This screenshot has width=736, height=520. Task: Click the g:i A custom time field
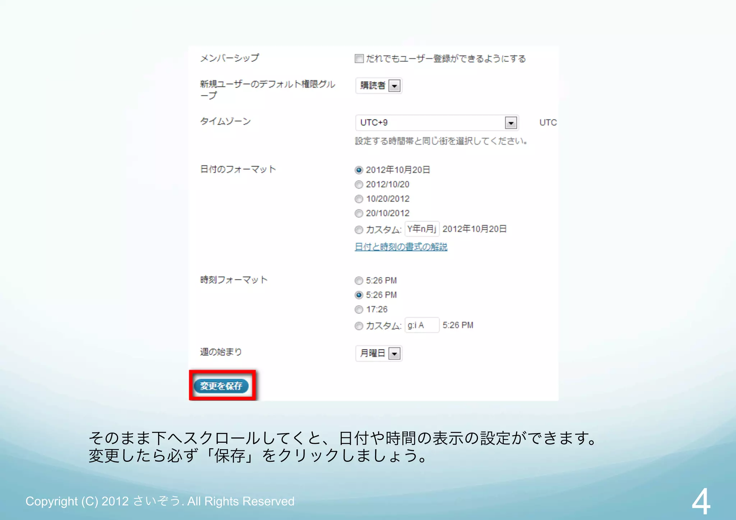pyautogui.click(x=422, y=325)
